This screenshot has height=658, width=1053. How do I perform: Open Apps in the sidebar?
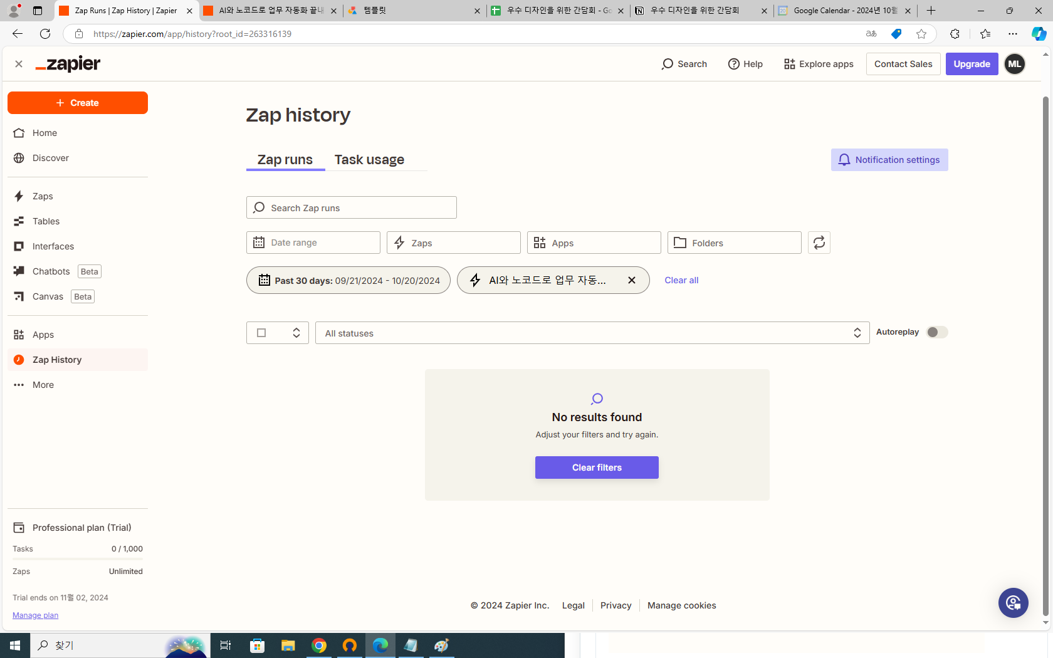click(x=78, y=335)
